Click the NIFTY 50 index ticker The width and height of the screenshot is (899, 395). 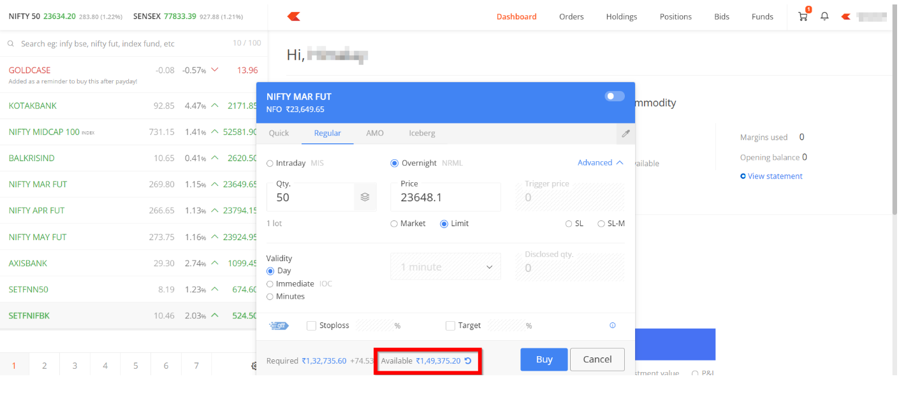(x=66, y=17)
